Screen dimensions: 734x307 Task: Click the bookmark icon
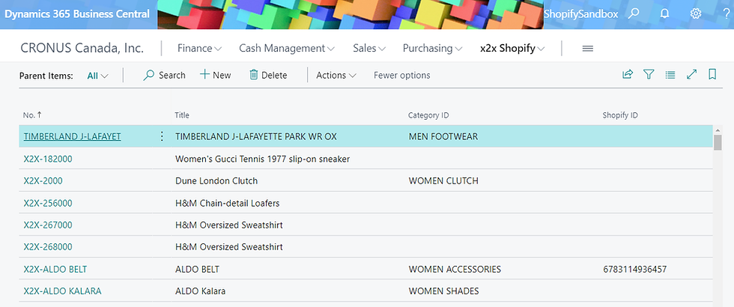712,75
